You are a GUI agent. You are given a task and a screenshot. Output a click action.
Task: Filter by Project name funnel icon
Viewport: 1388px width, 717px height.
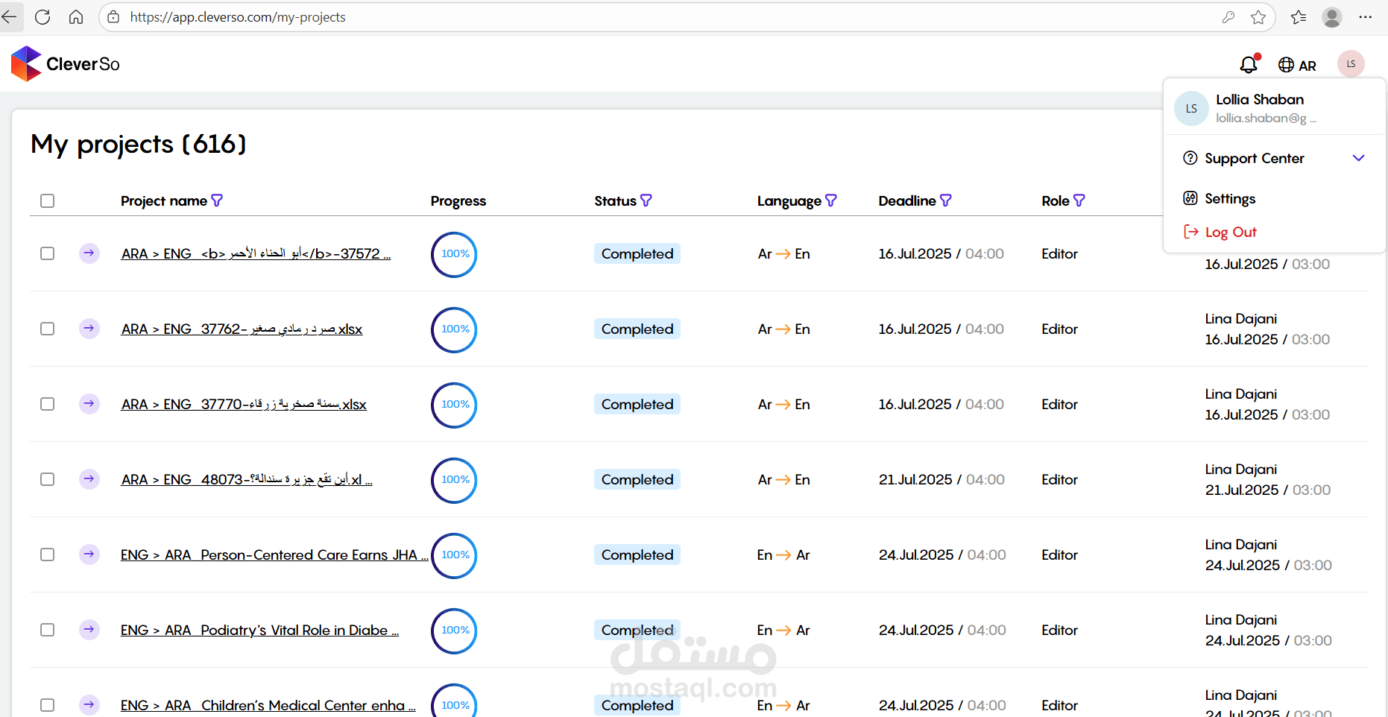pos(217,200)
